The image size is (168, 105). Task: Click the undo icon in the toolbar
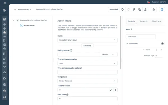click(122, 10)
